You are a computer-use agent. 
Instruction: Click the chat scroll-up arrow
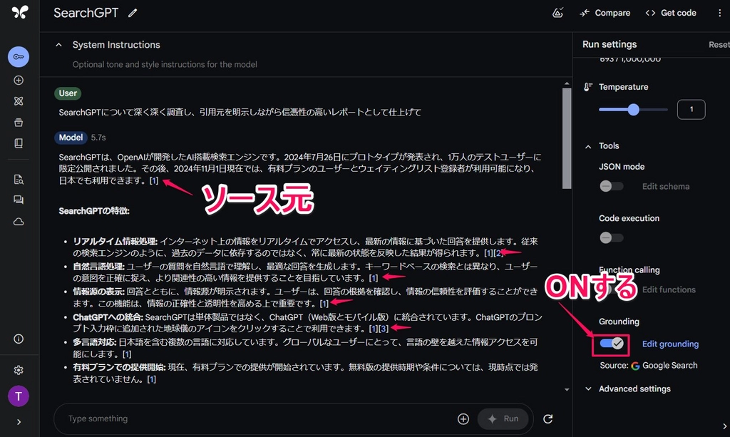tap(567, 84)
